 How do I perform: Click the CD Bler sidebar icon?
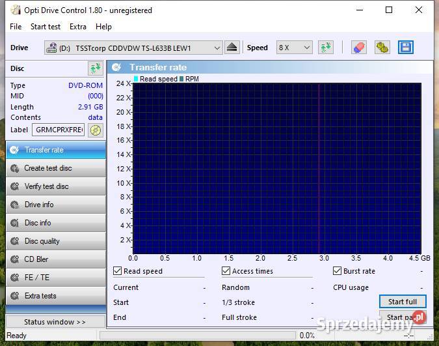tap(14, 259)
